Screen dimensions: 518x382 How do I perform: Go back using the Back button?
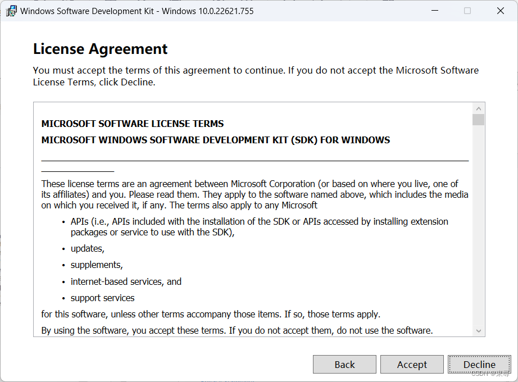(x=344, y=364)
